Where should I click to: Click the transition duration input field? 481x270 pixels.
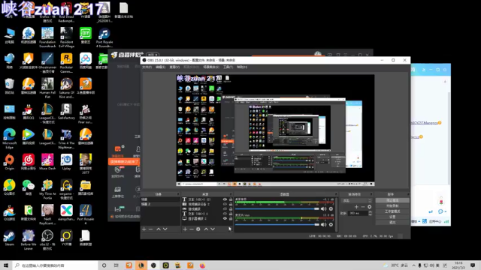click(x=358, y=213)
